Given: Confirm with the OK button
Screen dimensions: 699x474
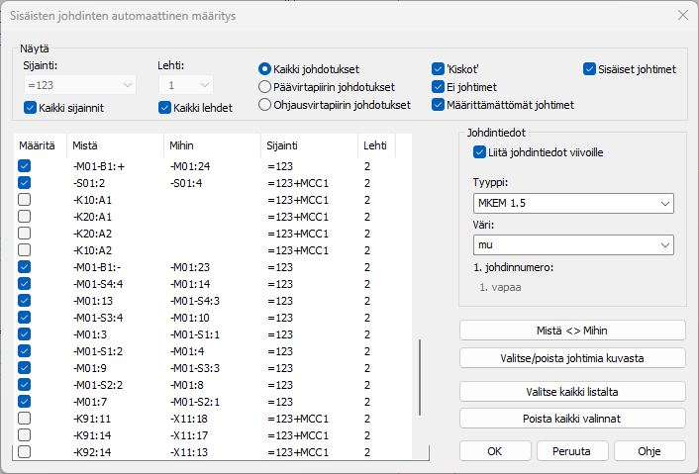Looking at the screenshot, I should [495, 450].
